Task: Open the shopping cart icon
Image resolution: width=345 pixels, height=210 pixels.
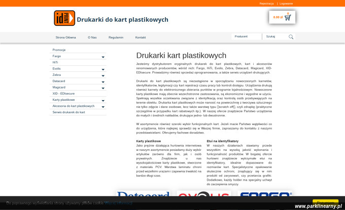Action: pyautogui.click(x=288, y=17)
